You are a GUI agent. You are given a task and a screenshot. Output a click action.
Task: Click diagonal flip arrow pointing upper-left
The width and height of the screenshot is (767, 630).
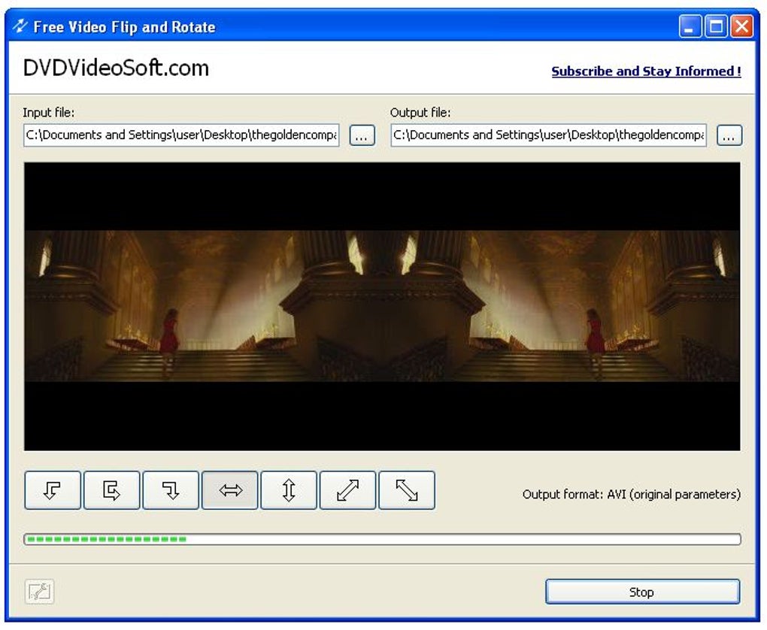tap(407, 490)
